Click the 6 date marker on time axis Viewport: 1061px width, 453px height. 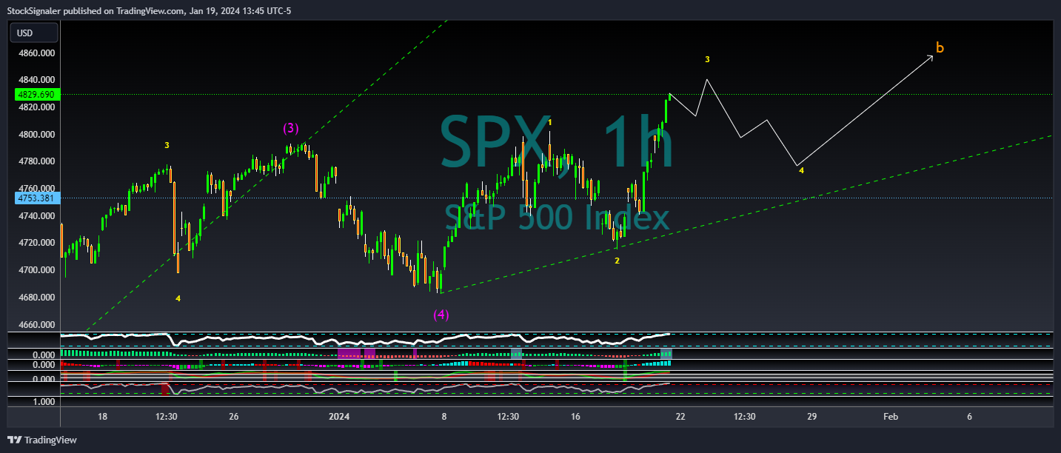tap(969, 417)
